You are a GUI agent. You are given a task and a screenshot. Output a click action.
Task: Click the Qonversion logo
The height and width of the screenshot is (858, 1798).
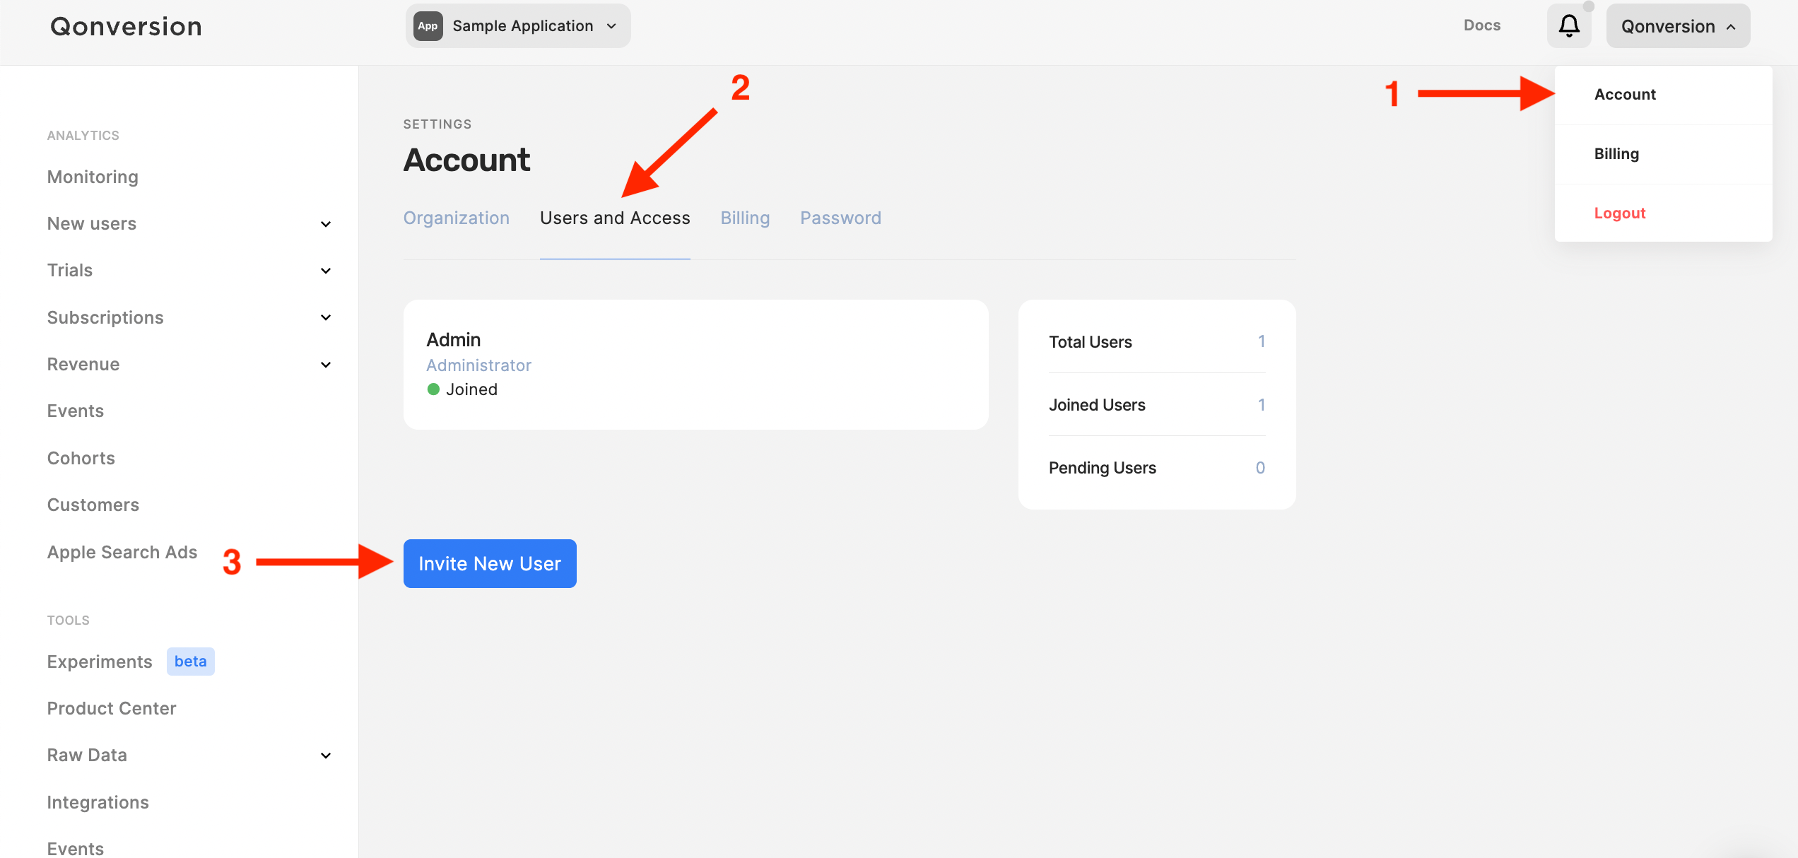click(x=126, y=27)
